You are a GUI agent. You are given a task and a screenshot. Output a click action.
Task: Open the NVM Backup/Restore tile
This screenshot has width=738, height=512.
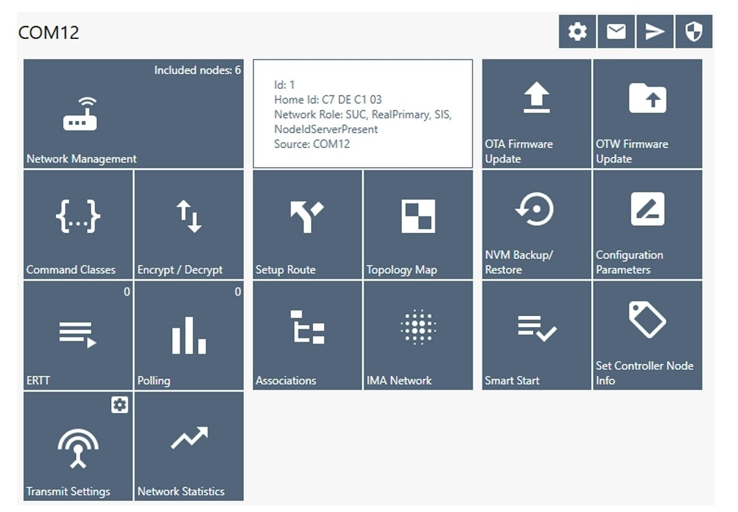pos(536,225)
